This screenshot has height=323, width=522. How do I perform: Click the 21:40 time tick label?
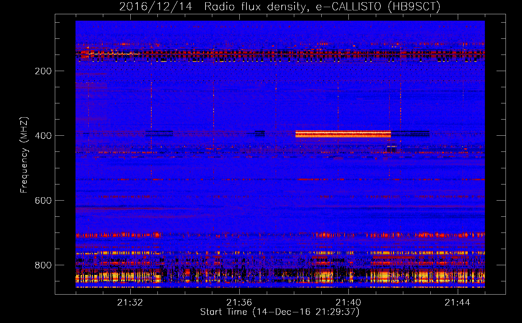coord(348,303)
